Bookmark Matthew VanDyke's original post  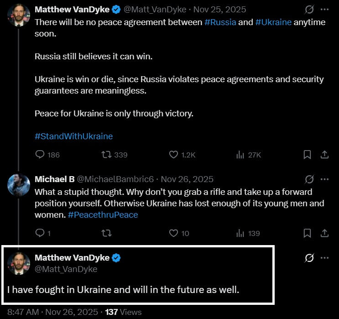tap(308, 155)
